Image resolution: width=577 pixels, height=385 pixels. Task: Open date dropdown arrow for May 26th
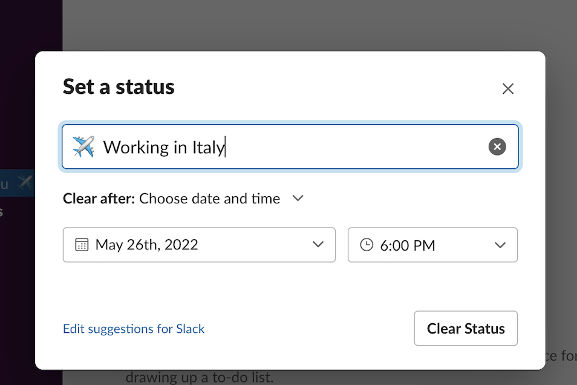(x=318, y=245)
